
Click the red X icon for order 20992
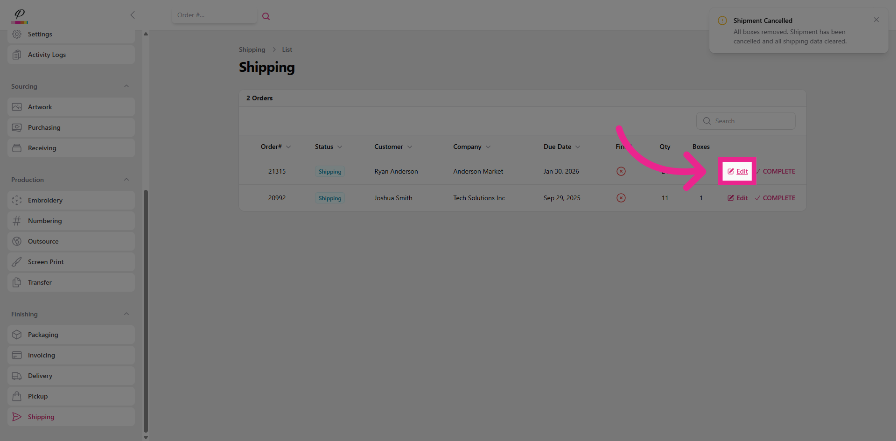621,198
